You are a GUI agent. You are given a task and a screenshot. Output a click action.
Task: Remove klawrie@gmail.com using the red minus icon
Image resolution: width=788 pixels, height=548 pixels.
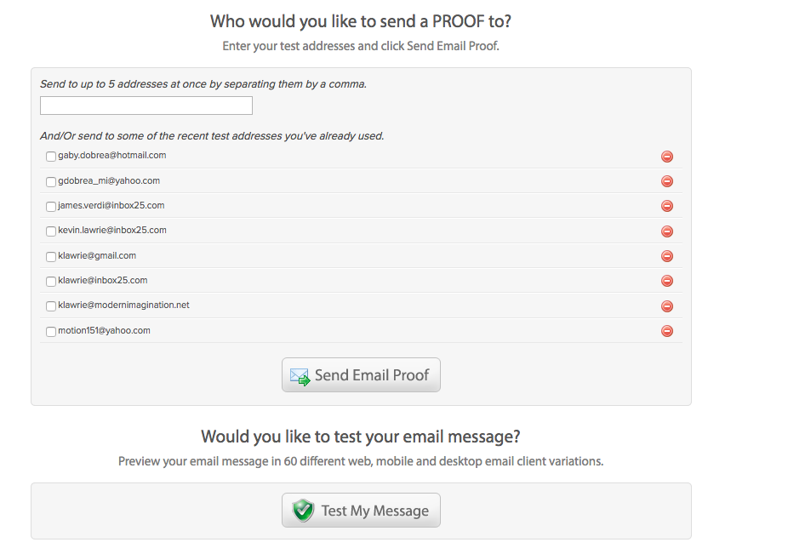[667, 256]
